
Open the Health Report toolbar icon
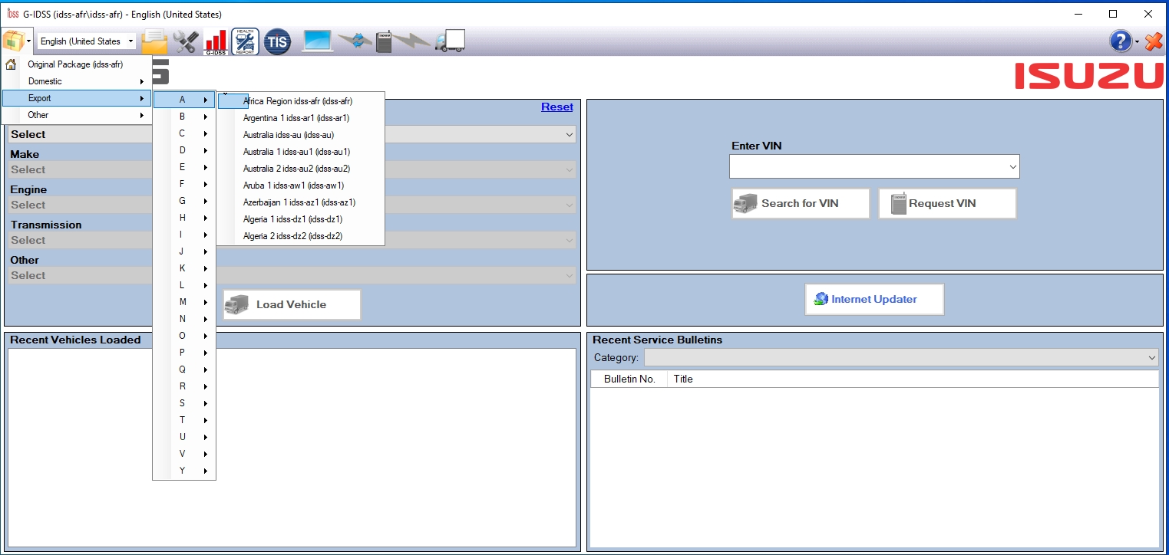pos(246,41)
